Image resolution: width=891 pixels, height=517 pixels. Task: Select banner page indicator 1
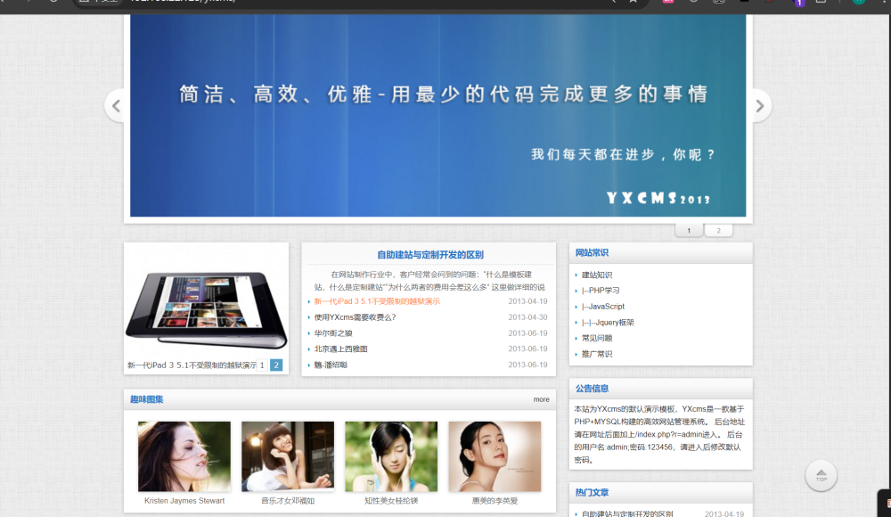tap(689, 231)
